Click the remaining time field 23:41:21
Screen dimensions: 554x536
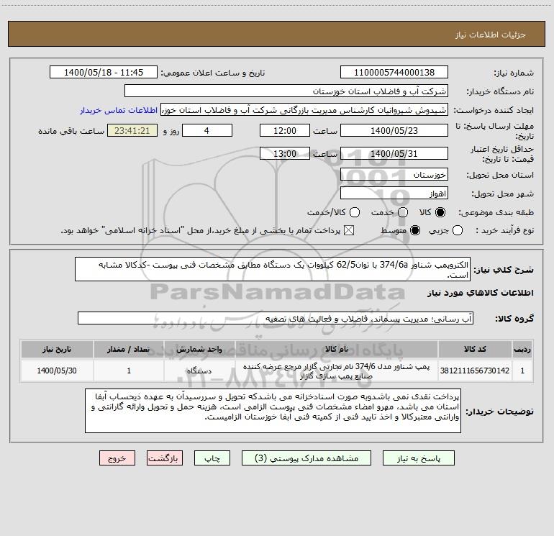pyautogui.click(x=132, y=130)
